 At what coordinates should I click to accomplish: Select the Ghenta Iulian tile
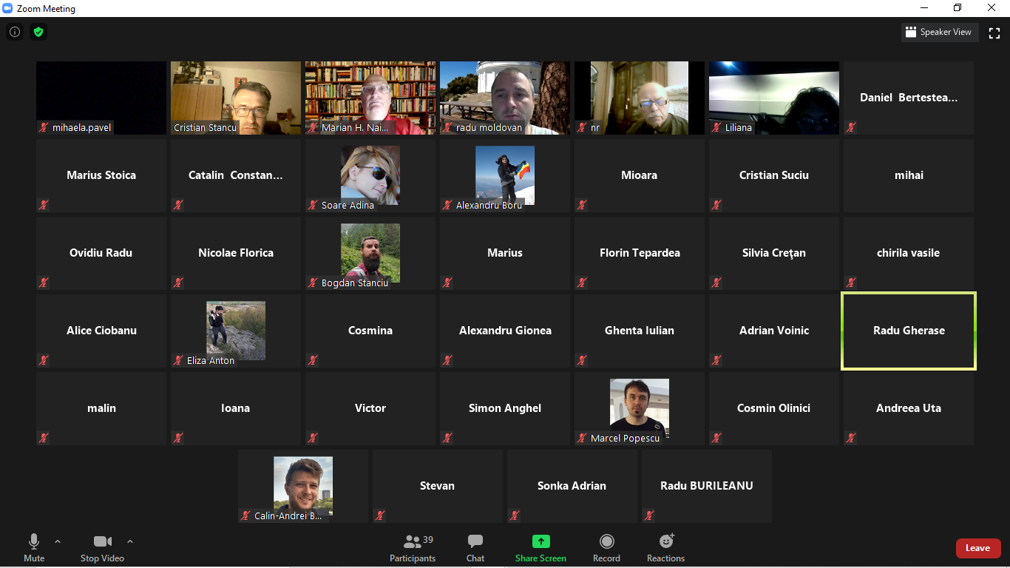click(x=640, y=331)
